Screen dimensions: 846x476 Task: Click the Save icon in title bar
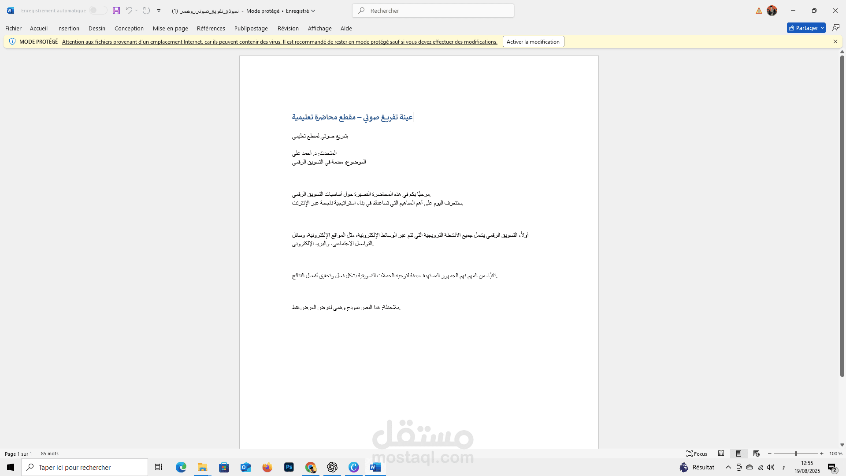point(116,11)
